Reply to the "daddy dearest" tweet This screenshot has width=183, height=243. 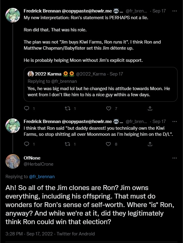[26, 144]
